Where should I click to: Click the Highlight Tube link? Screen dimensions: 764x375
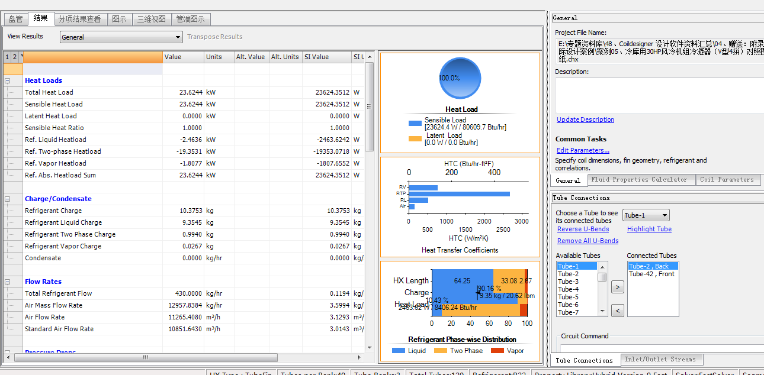pos(649,229)
